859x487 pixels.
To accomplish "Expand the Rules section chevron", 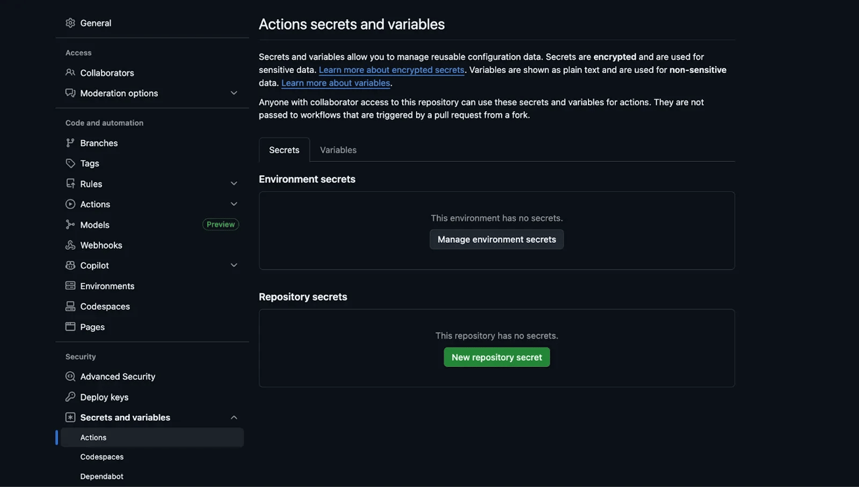I will [x=234, y=184].
